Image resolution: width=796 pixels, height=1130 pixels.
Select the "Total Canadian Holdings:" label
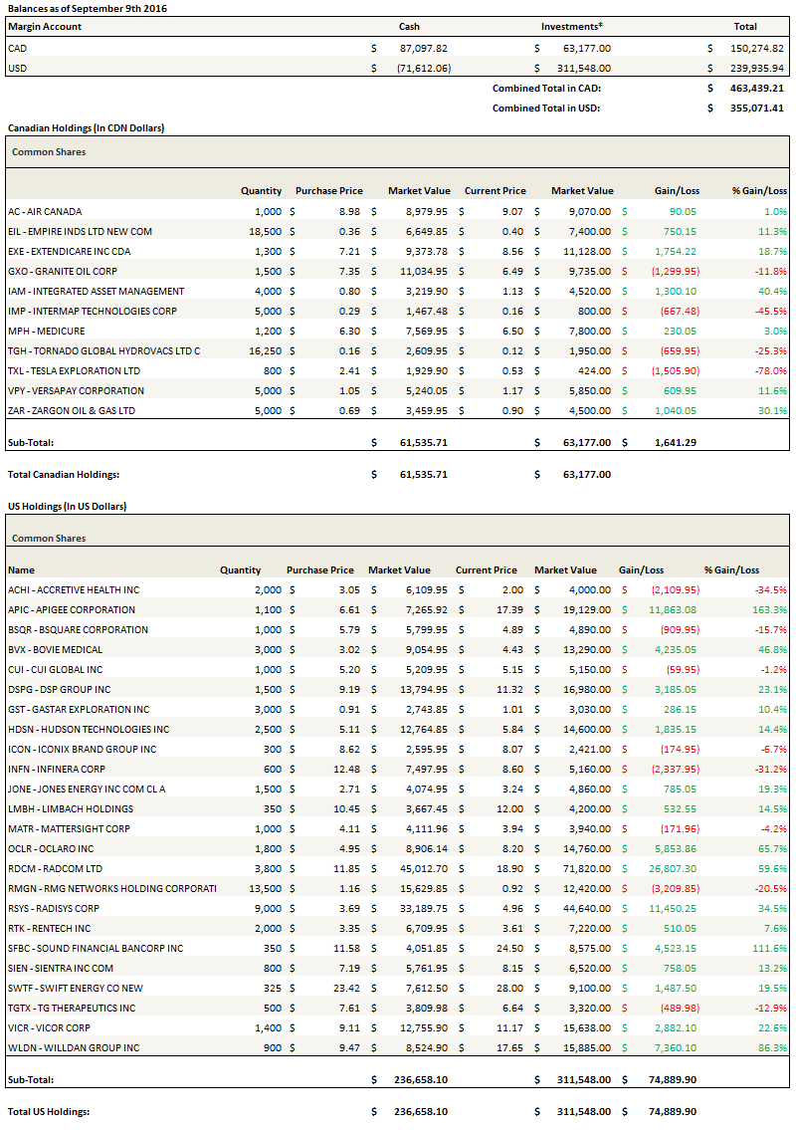click(x=64, y=475)
